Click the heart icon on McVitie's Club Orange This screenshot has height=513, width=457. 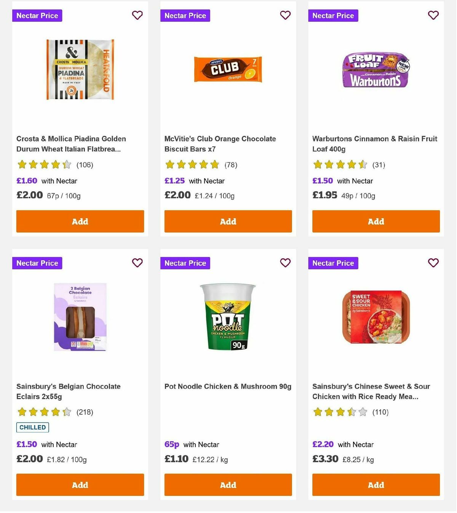tap(285, 15)
